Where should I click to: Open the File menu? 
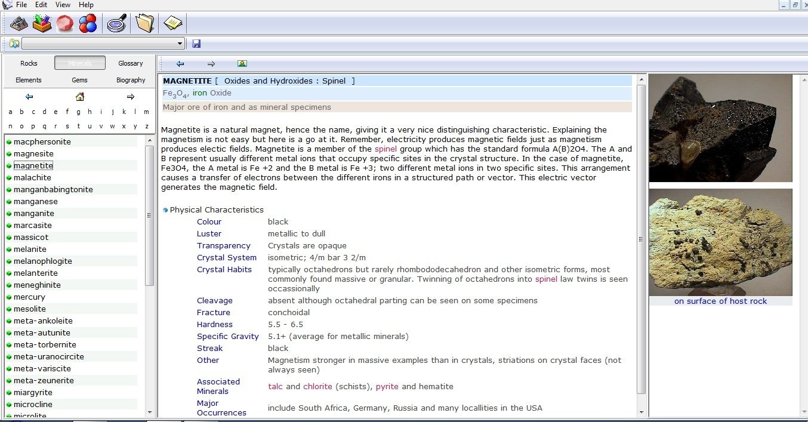[x=21, y=5]
